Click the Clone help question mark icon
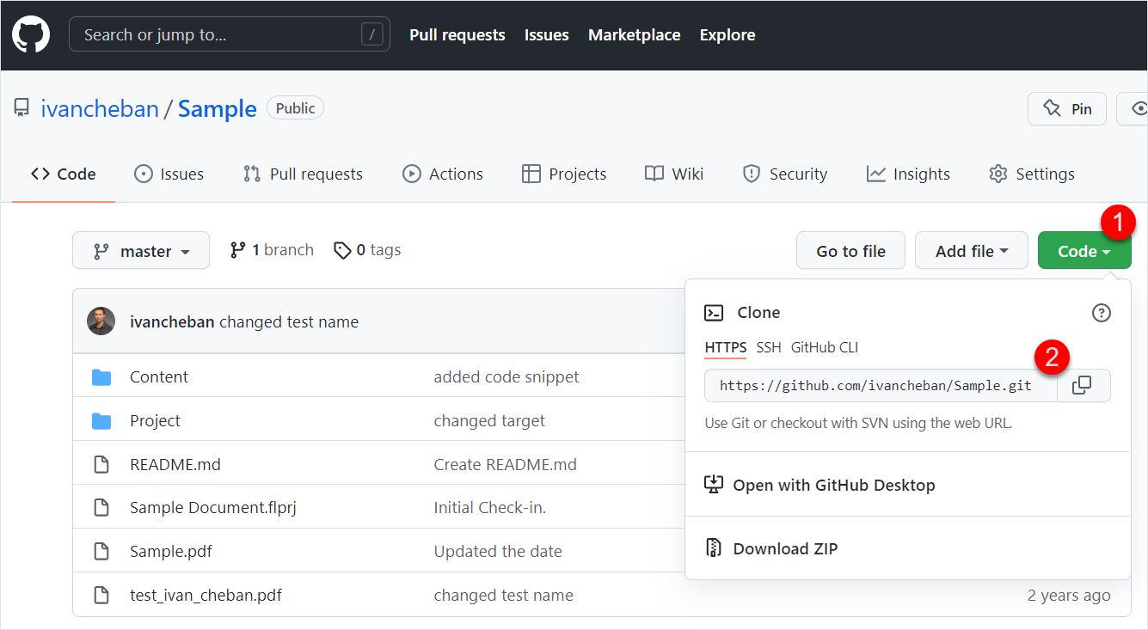Viewport: 1148px width, 630px height. [x=1101, y=313]
